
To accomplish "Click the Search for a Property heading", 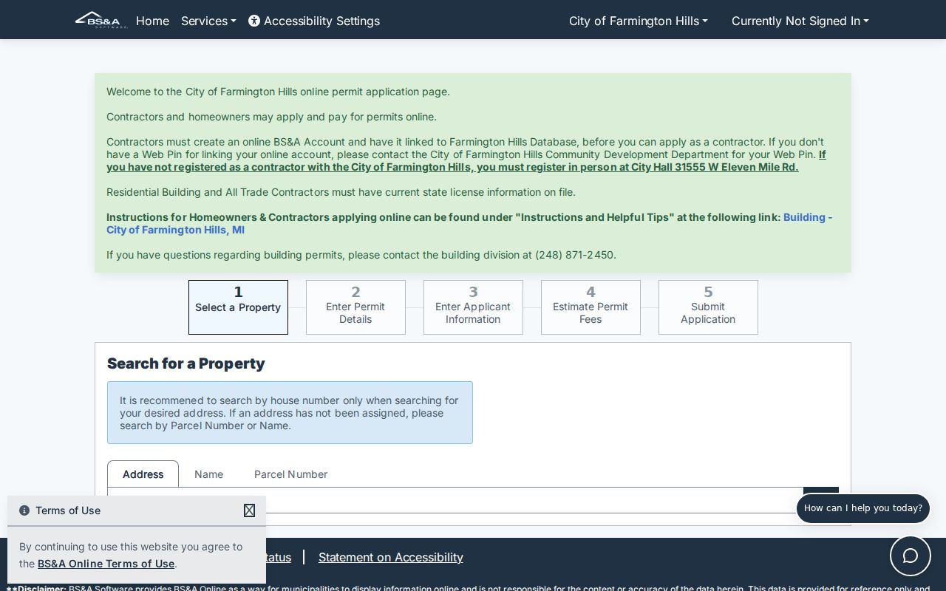I will tap(186, 363).
